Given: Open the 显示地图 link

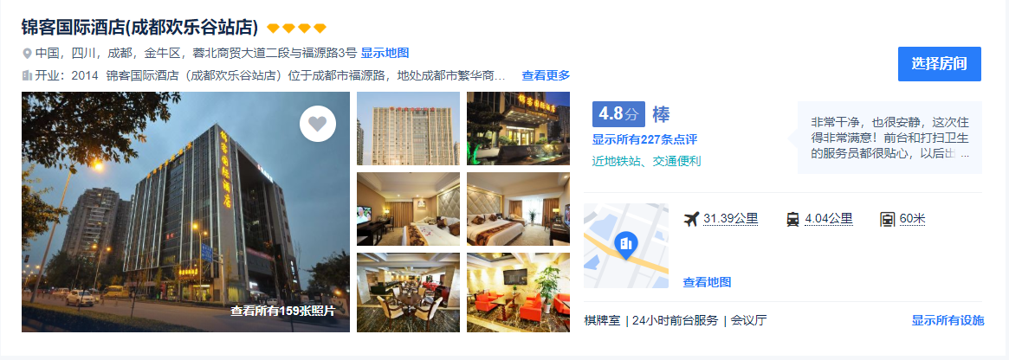Looking at the screenshot, I should [x=385, y=54].
